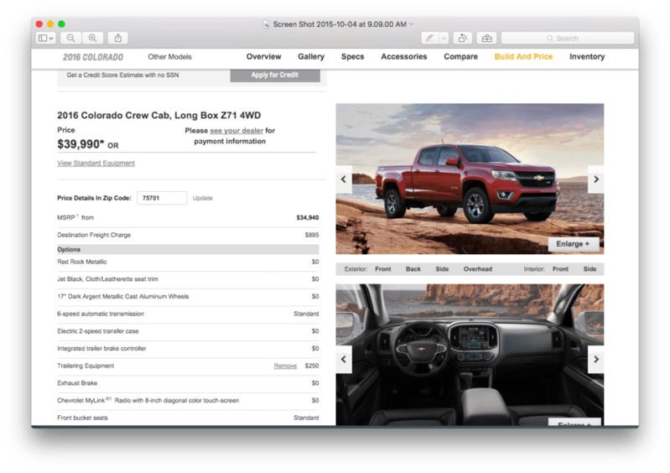Click the Integrated trailer brake controller row
The image size is (670, 473).
tap(188, 349)
